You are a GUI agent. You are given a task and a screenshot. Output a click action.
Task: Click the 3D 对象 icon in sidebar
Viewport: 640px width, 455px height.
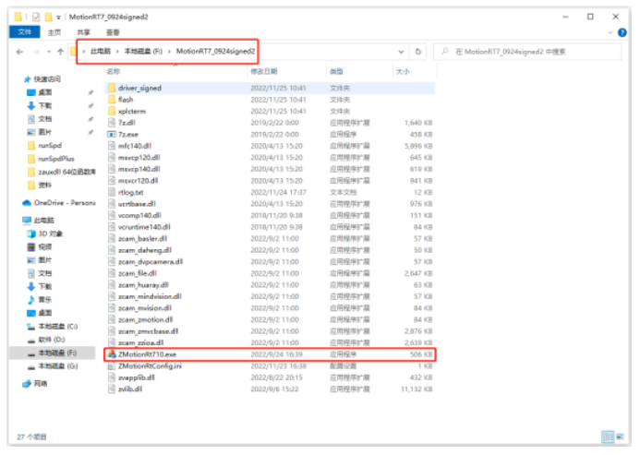[x=31, y=233]
